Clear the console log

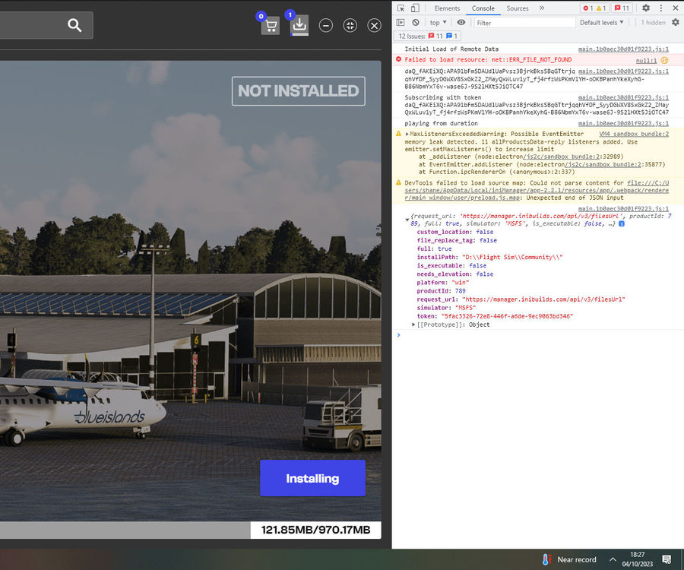coord(415,23)
